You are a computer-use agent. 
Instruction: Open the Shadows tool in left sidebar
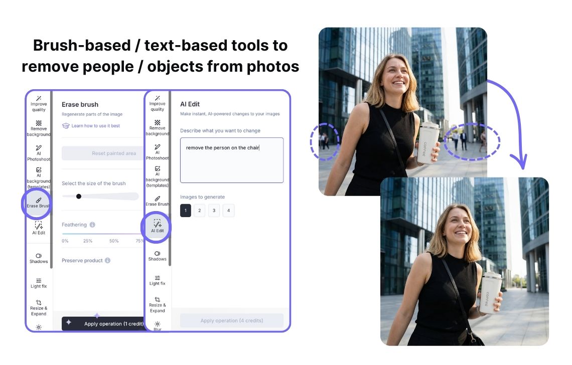(39, 258)
